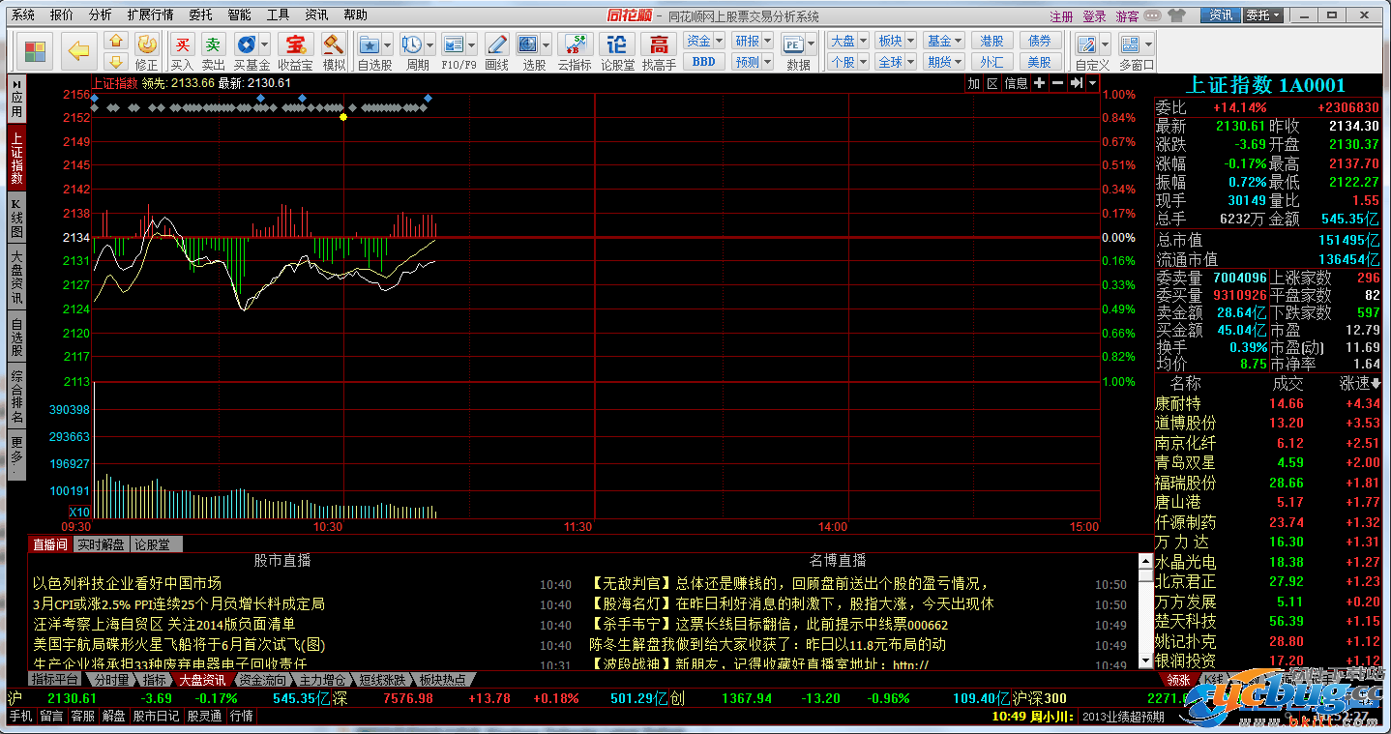Sort by the 涨速 column header

1360,384
